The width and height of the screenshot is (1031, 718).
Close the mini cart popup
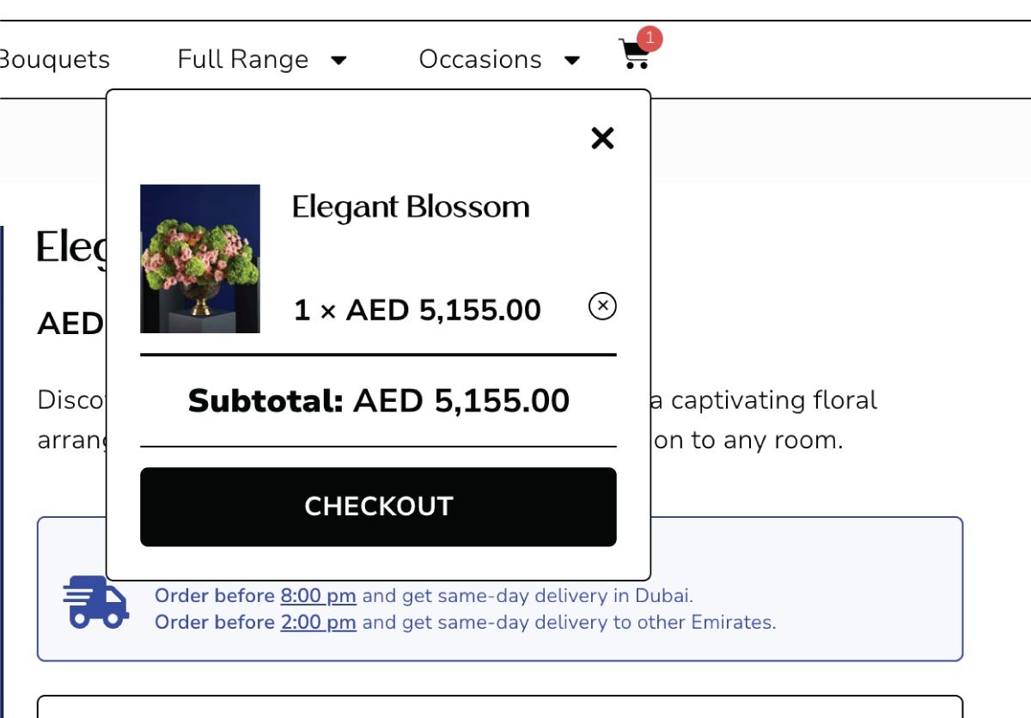602,138
